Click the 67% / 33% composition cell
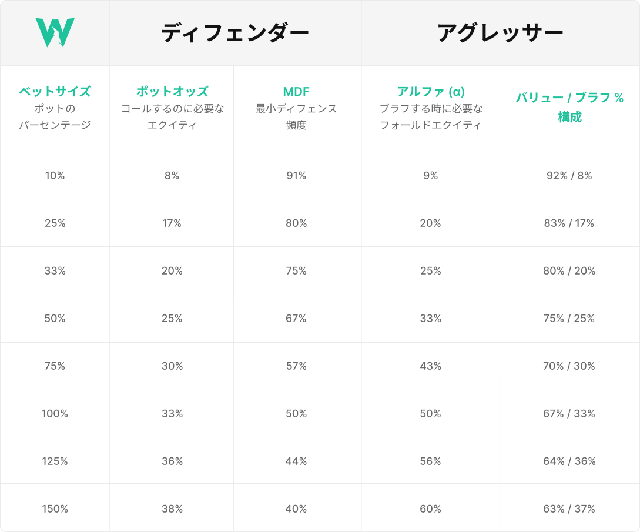The height and width of the screenshot is (532, 640). pos(569,414)
